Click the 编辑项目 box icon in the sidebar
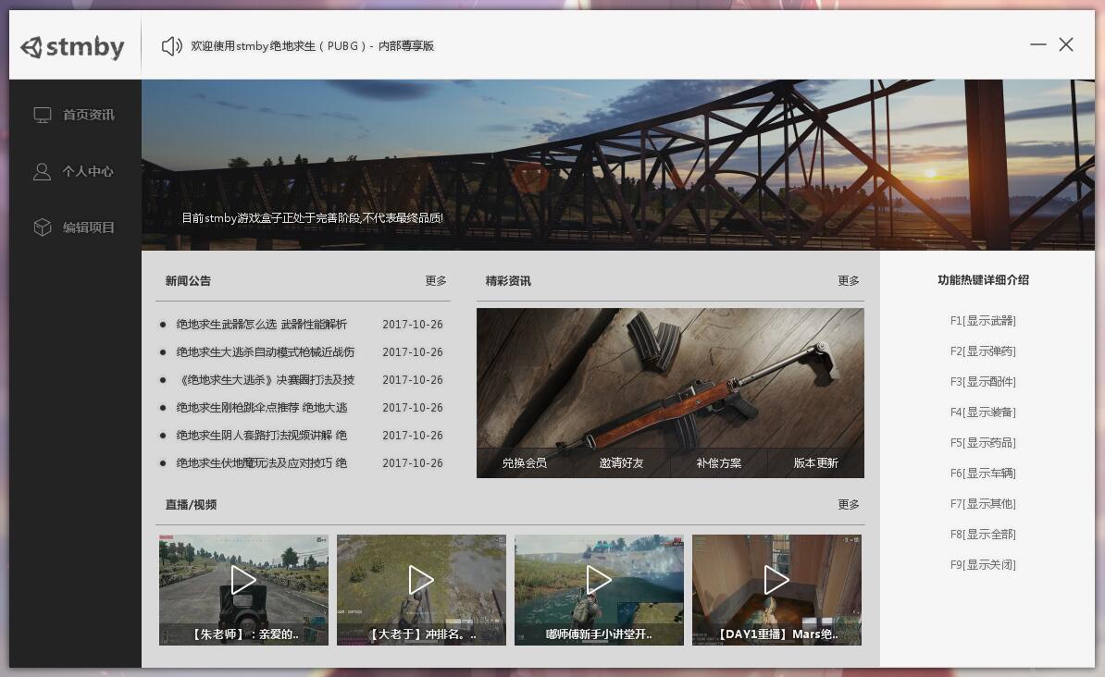This screenshot has width=1105, height=677. [x=43, y=227]
